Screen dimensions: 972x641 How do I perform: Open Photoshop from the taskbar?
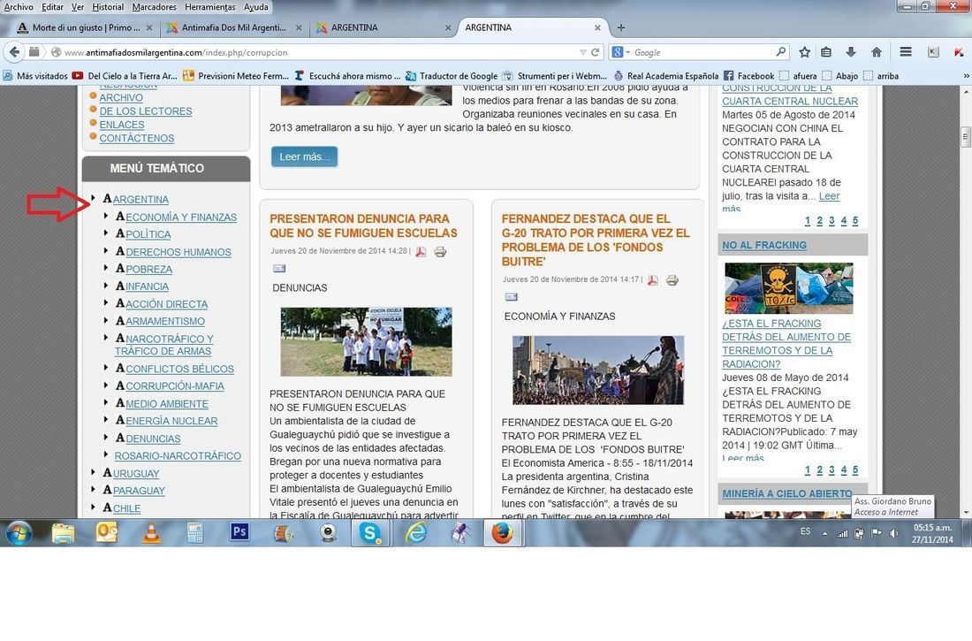click(x=239, y=531)
